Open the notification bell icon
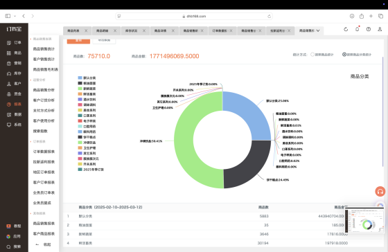 357,29
